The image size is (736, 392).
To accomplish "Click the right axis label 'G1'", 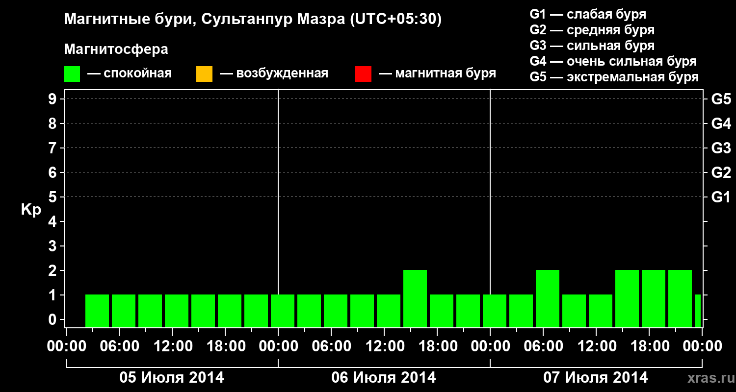I will (x=721, y=197).
